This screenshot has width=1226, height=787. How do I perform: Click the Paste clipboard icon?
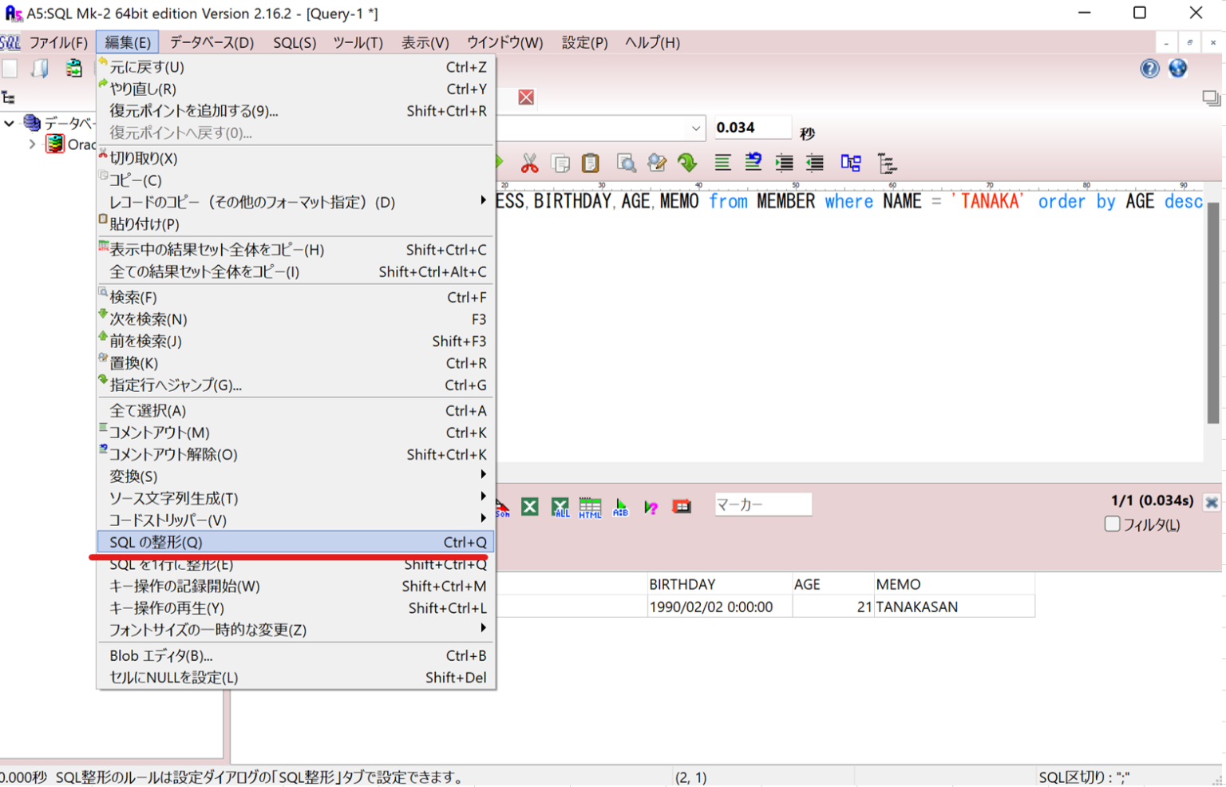(x=590, y=162)
